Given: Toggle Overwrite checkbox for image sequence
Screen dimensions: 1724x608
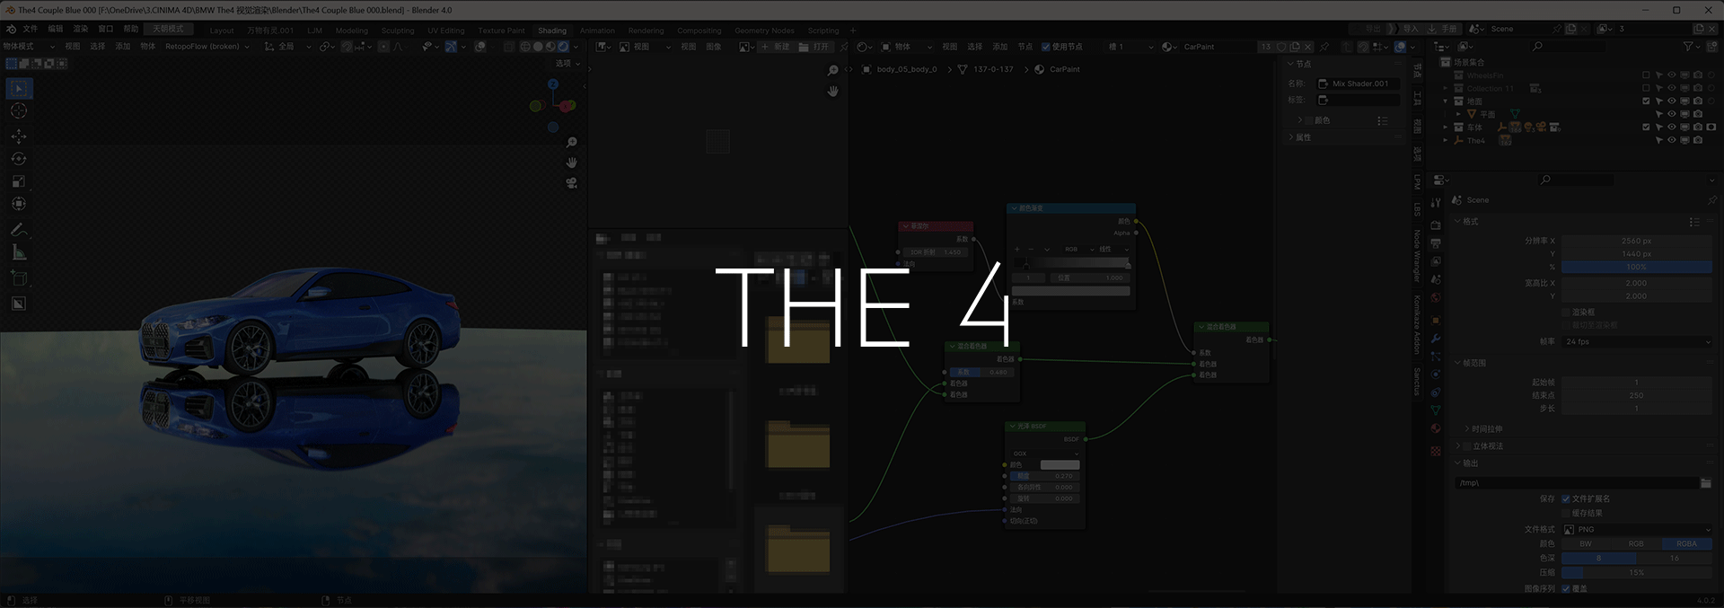Looking at the screenshot, I should point(1566,588).
